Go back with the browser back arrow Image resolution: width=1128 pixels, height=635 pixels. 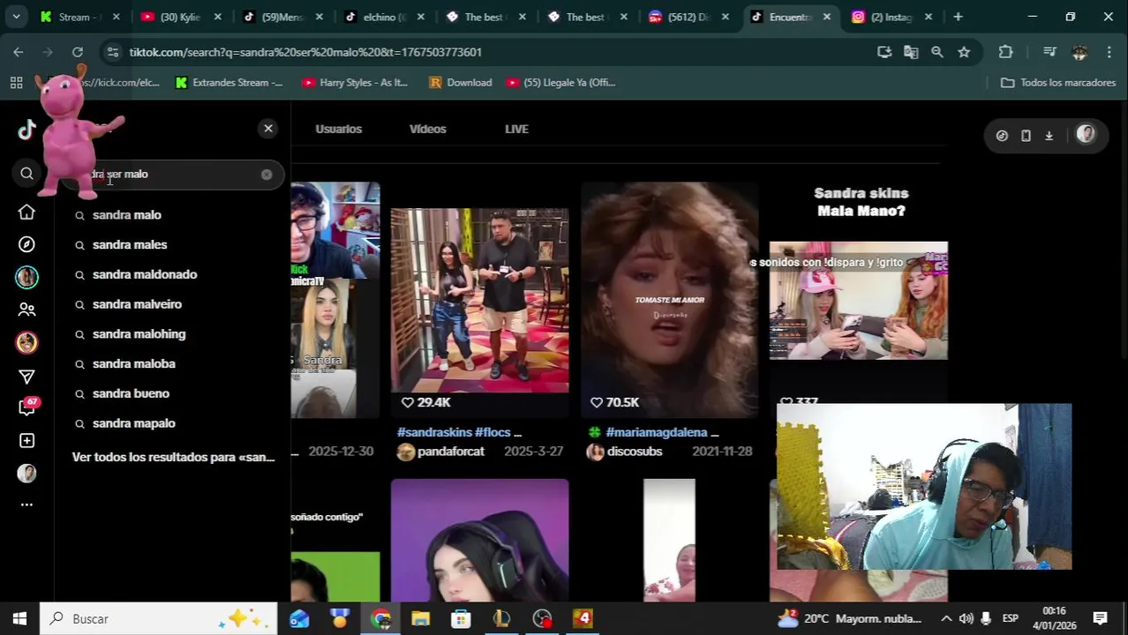click(x=19, y=52)
